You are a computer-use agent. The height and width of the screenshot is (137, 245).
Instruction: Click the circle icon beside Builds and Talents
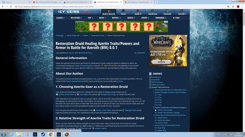coord(150,84)
